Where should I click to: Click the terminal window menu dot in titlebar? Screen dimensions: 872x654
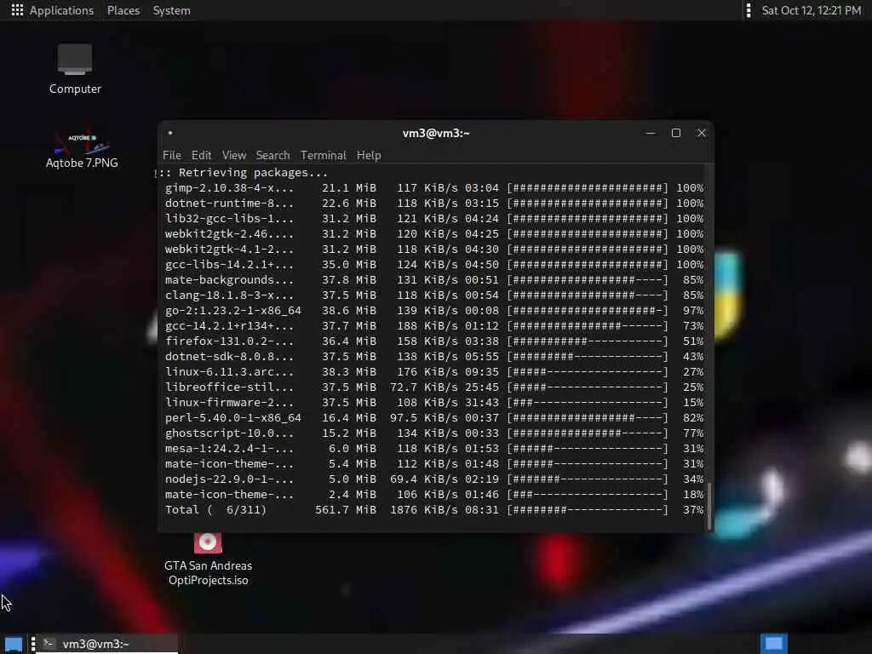[x=170, y=133]
